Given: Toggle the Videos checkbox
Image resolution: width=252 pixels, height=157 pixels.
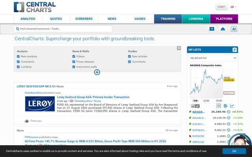Looking at the screenshot, I should click(x=74, y=57).
